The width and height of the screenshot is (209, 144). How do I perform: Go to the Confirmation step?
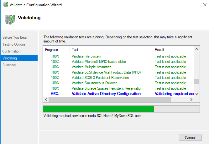(x=12, y=51)
